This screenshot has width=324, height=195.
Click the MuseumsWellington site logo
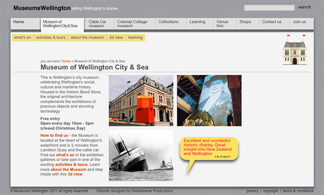tap(42, 8)
